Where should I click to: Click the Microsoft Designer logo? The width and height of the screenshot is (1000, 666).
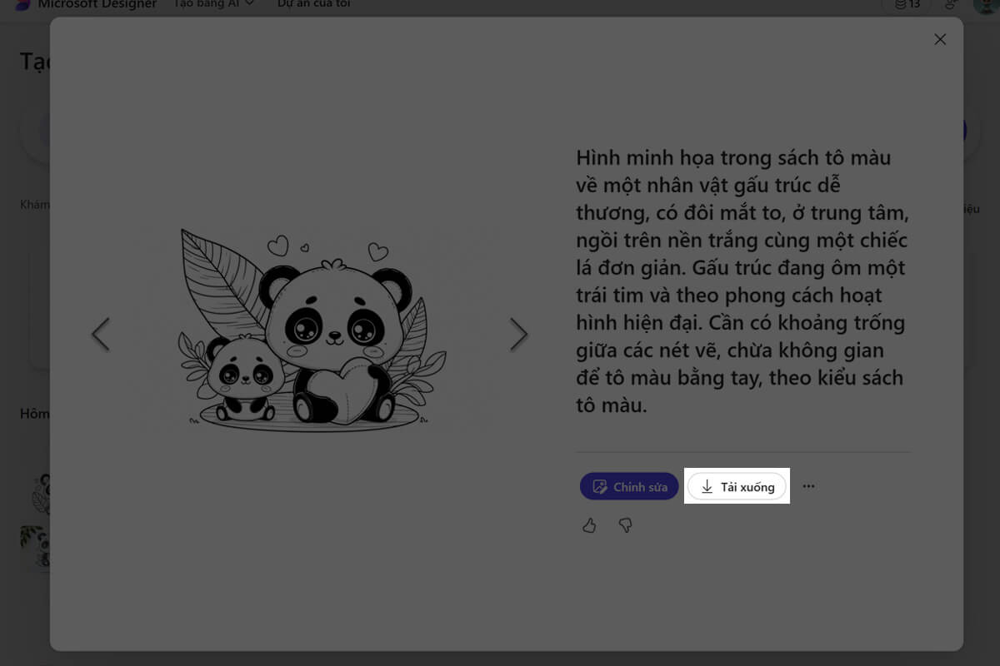click(x=23, y=5)
